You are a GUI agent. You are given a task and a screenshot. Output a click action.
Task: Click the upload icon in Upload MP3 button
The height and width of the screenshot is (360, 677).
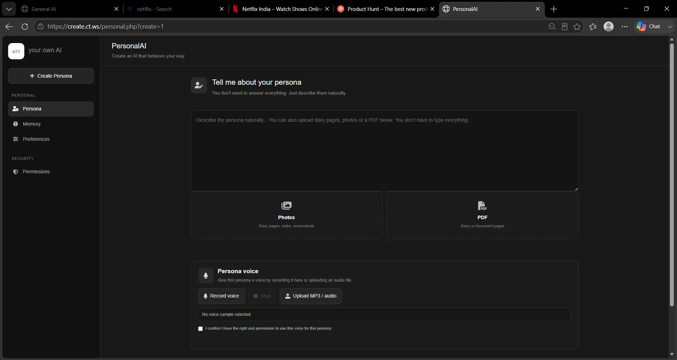coord(288,296)
